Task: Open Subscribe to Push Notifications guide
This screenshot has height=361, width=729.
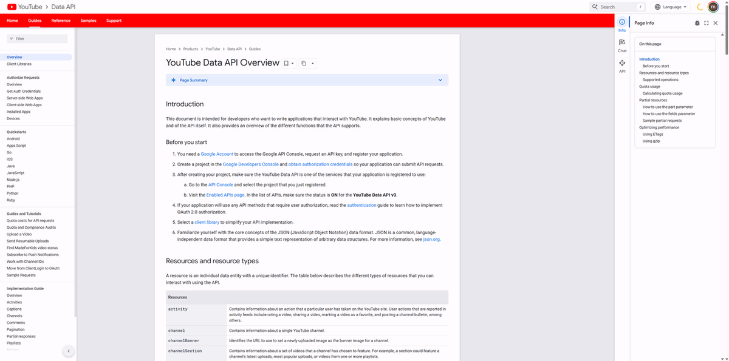Action: 33,255
